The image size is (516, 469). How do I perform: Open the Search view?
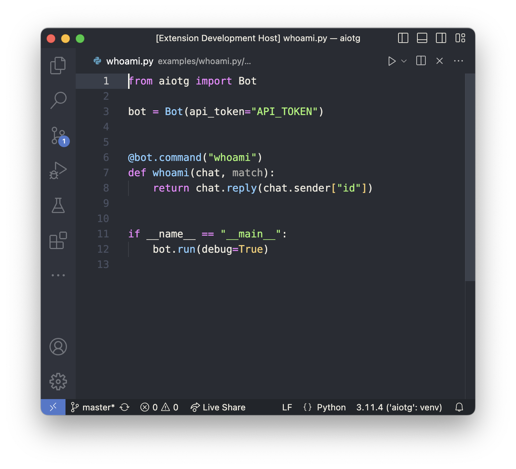(58, 100)
